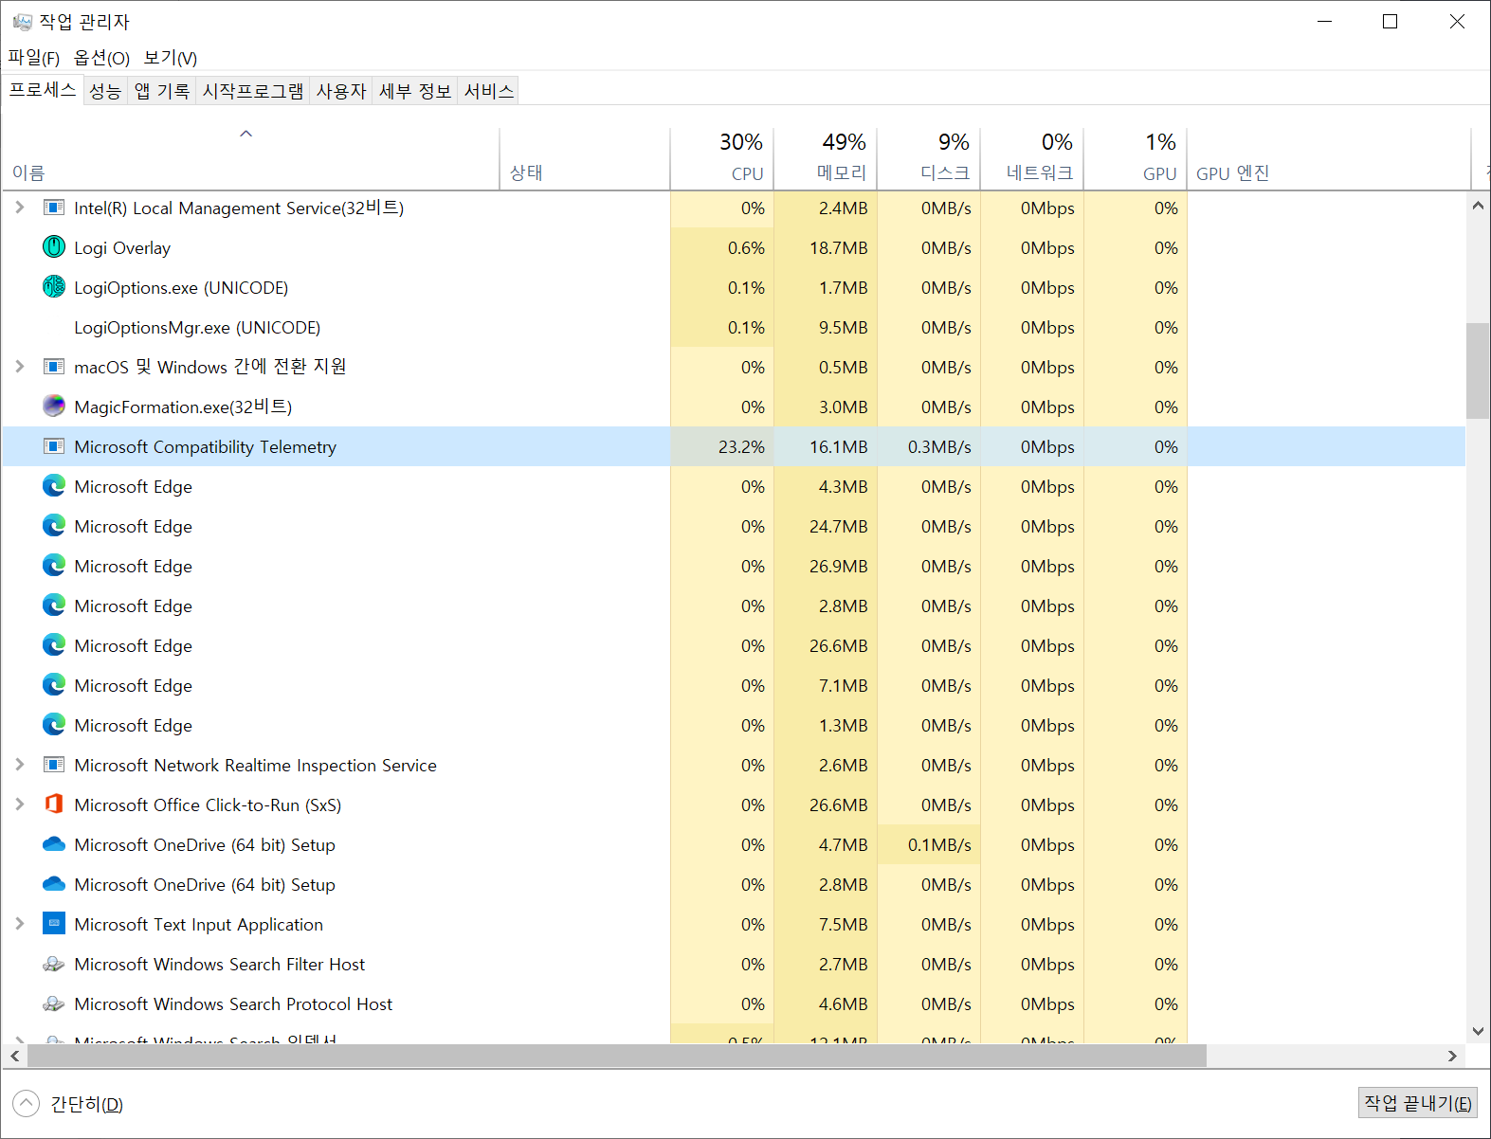Switch to the 앱 기록 tab
The image size is (1491, 1139).
tap(162, 91)
